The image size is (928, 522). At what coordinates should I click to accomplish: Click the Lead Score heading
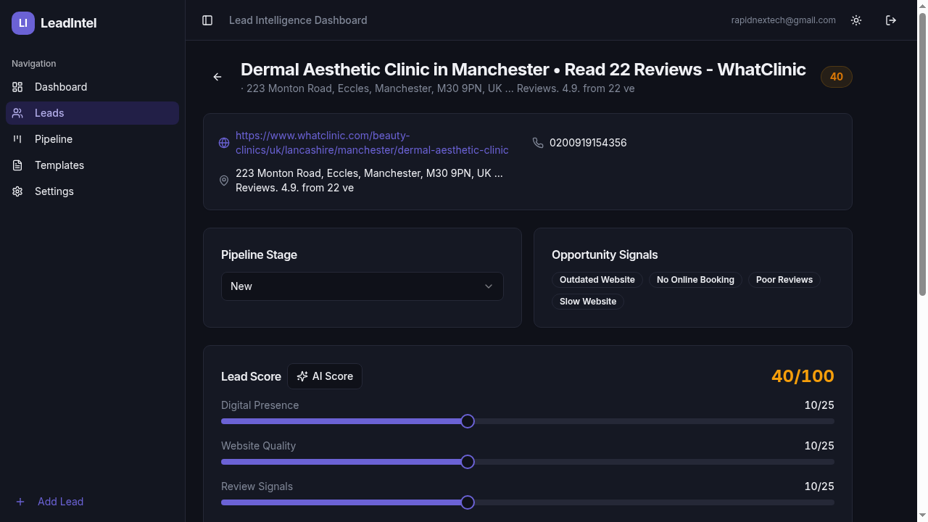click(x=251, y=377)
